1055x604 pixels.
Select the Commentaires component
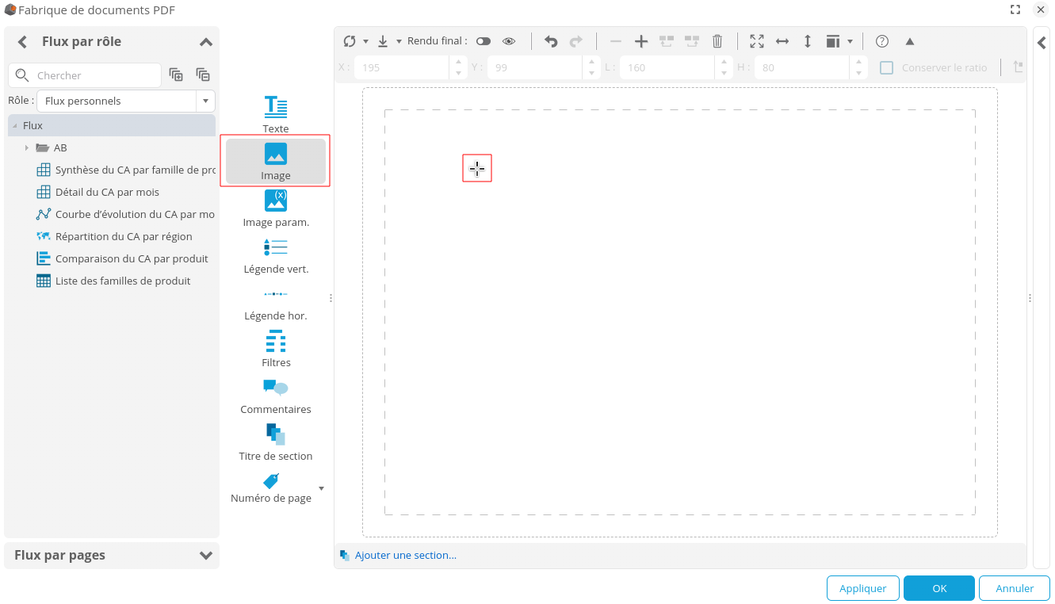coord(276,396)
